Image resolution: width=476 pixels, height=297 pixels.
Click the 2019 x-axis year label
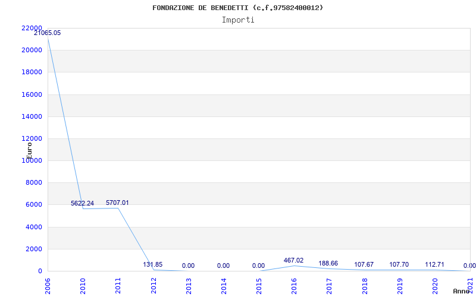400,286
